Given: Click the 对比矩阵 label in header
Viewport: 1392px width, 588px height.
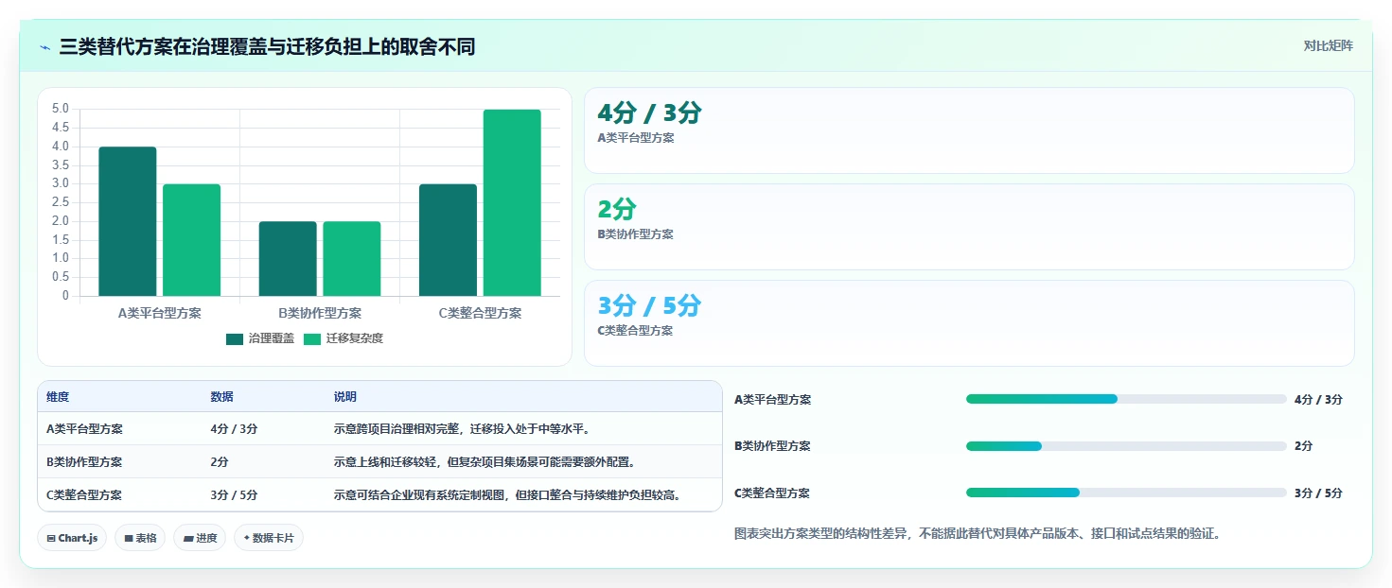Looking at the screenshot, I should (1328, 45).
